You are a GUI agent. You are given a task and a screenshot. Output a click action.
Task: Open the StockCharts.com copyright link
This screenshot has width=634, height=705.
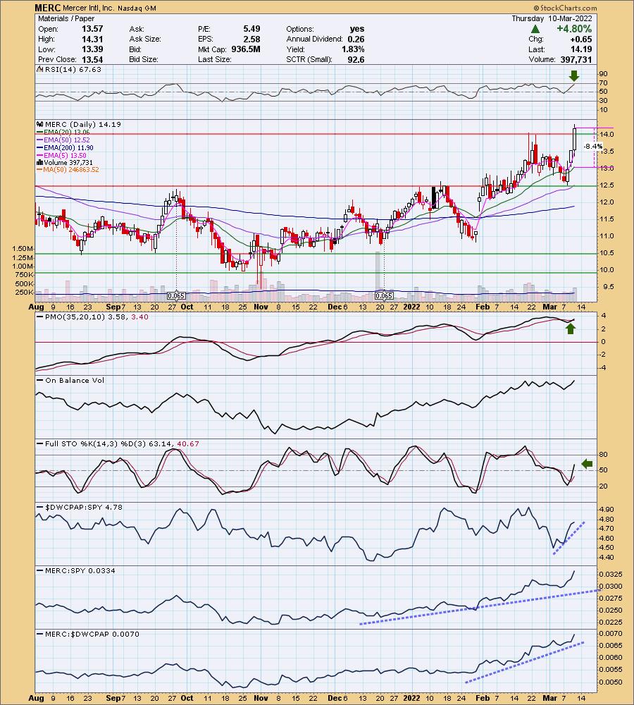pyautogui.click(x=565, y=8)
